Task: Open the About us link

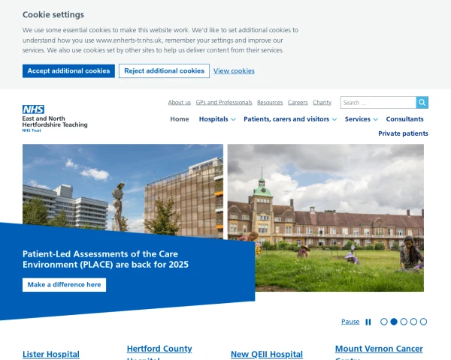Action: (x=180, y=103)
